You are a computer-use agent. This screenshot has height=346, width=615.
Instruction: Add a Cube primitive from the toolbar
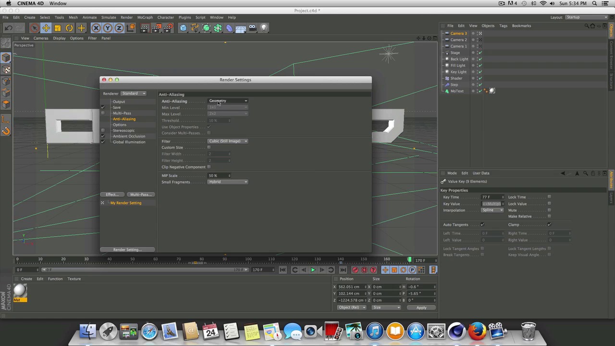click(x=183, y=28)
